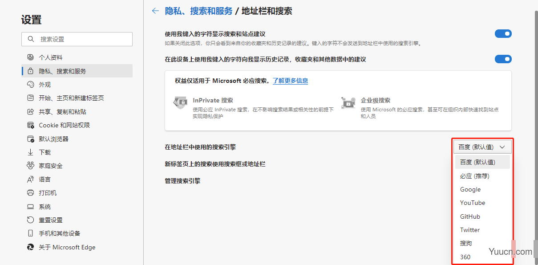Click the magnifier icon in the search settings box
This screenshot has height=265, width=538.
(31, 39)
